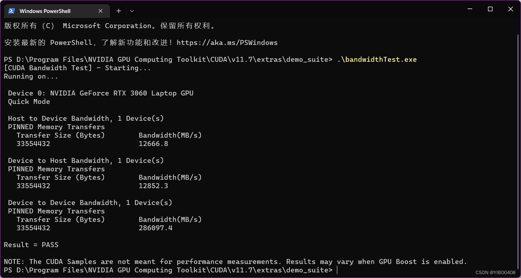Click the 286097.4 bandwidth value
Screen dimensions: 521x278
click(x=155, y=228)
